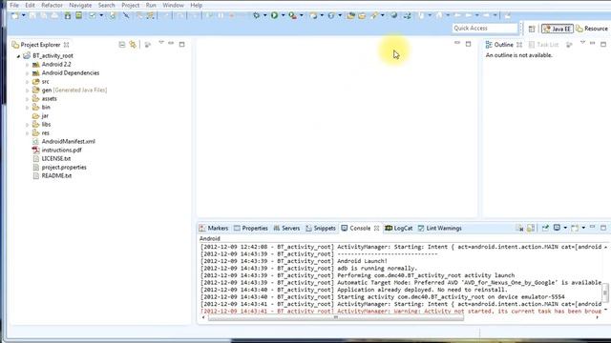Expand the gen Generated Java Files folder
The width and height of the screenshot is (611, 343).
pos(28,91)
